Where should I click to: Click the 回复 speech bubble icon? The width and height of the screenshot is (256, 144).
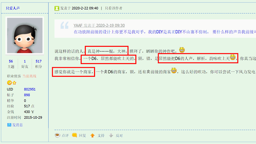tap(75, 135)
